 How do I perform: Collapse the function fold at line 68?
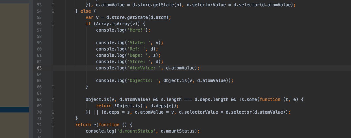pos(53,100)
